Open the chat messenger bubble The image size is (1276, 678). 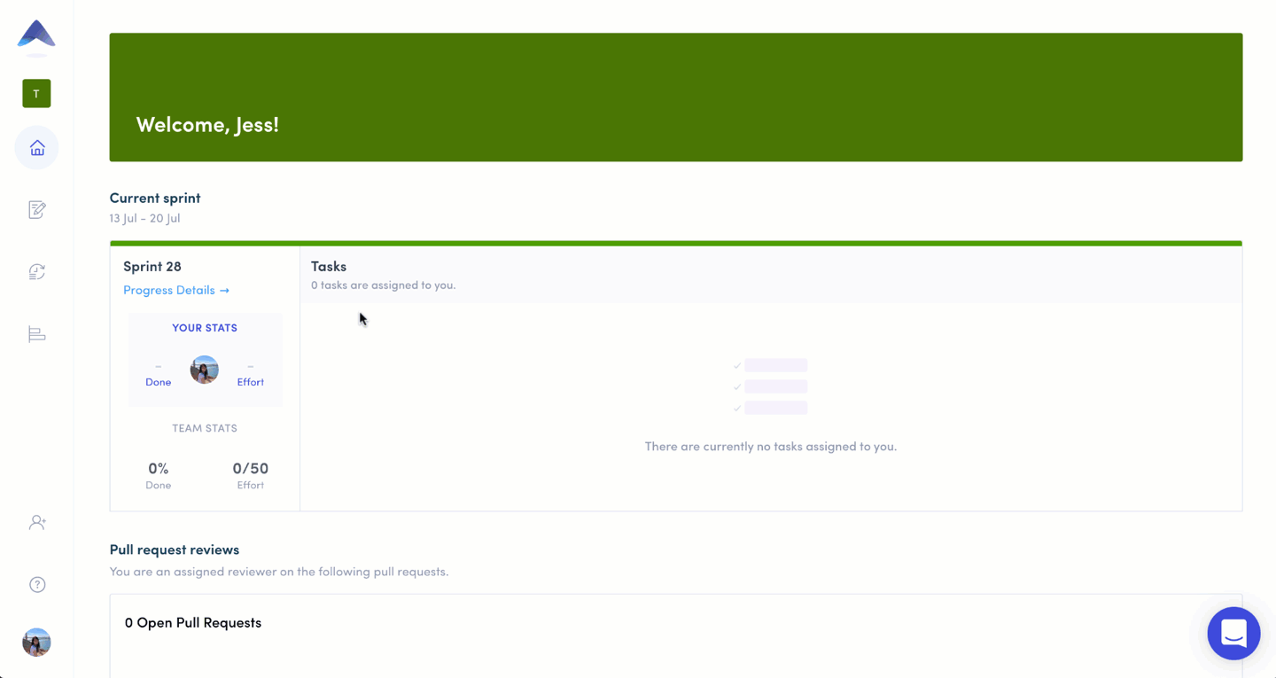coord(1233,633)
